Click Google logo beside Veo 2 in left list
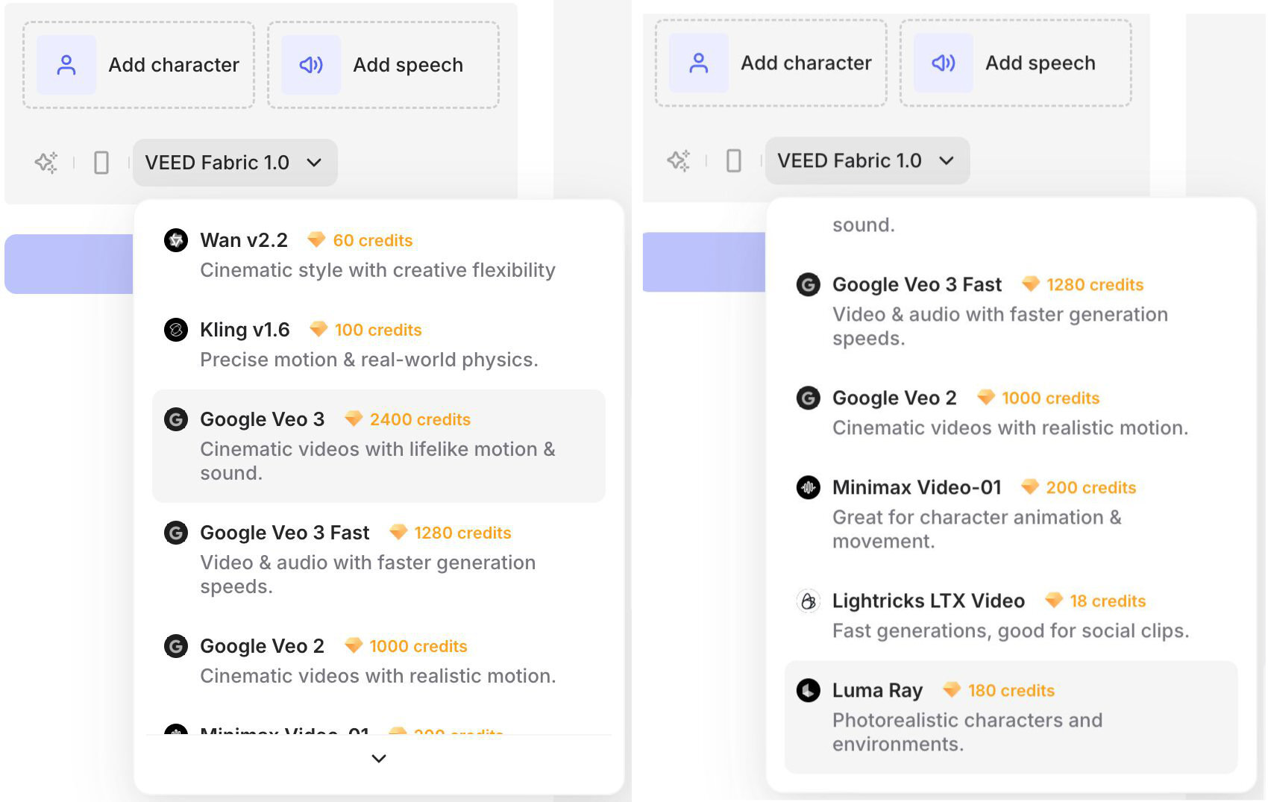This screenshot has width=1268, height=802. [x=176, y=646]
